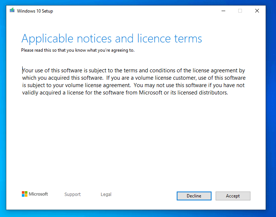Place cursor at start of licence text
This screenshot has width=276, height=217.
click(x=23, y=70)
